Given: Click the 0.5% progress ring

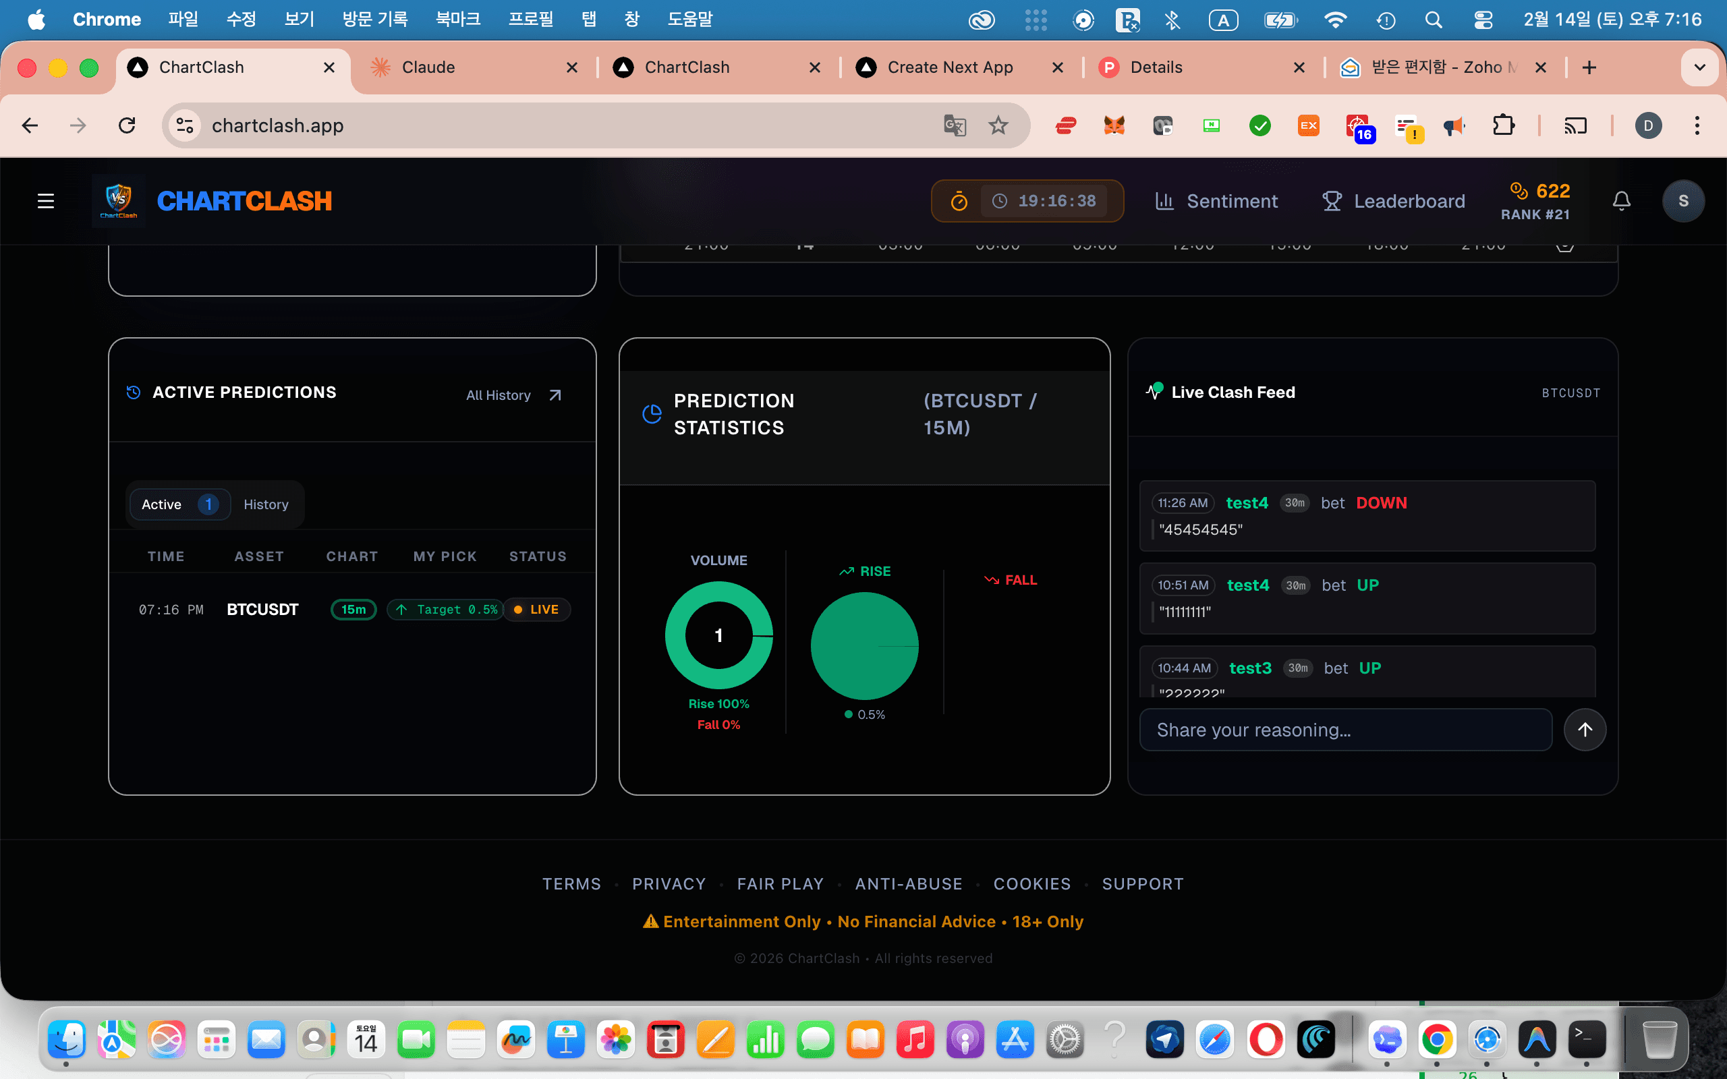Looking at the screenshot, I should pos(864,645).
